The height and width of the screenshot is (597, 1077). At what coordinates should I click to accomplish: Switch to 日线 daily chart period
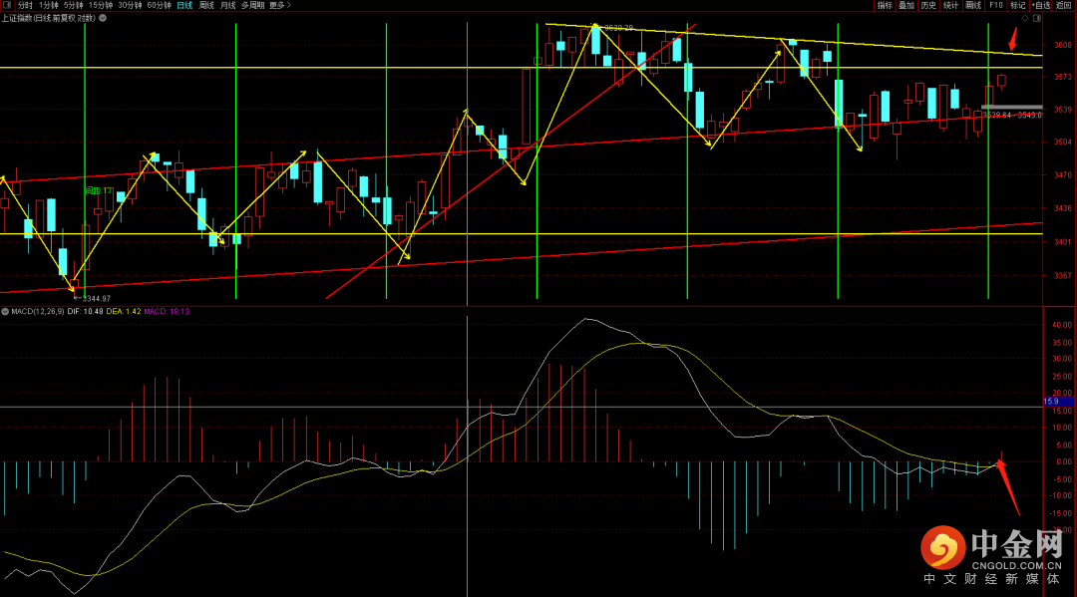point(184,5)
